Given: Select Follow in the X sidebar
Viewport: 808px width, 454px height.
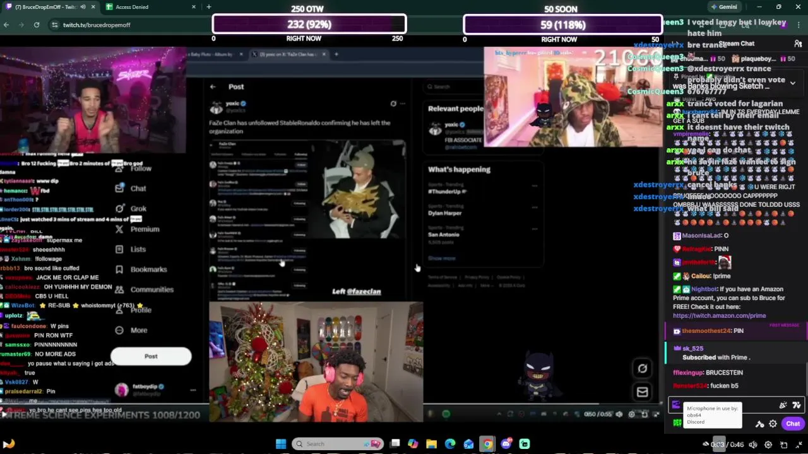Looking at the screenshot, I should pyautogui.click(x=133, y=168).
